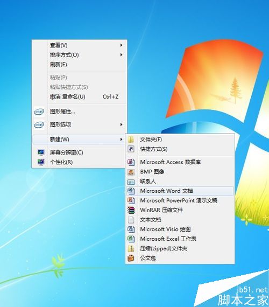This screenshot has height=307, width=269.
Task: Click the Ctrl+Z shortcut label
Action: point(110,97)
